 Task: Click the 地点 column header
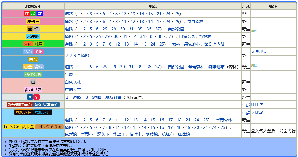153,6
